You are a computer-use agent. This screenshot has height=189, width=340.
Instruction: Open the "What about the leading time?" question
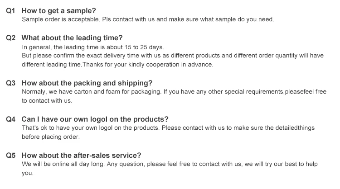[x=72, y=38]
